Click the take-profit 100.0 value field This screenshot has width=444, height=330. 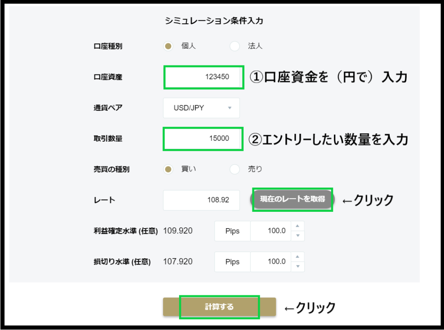(x=271, y=231)
